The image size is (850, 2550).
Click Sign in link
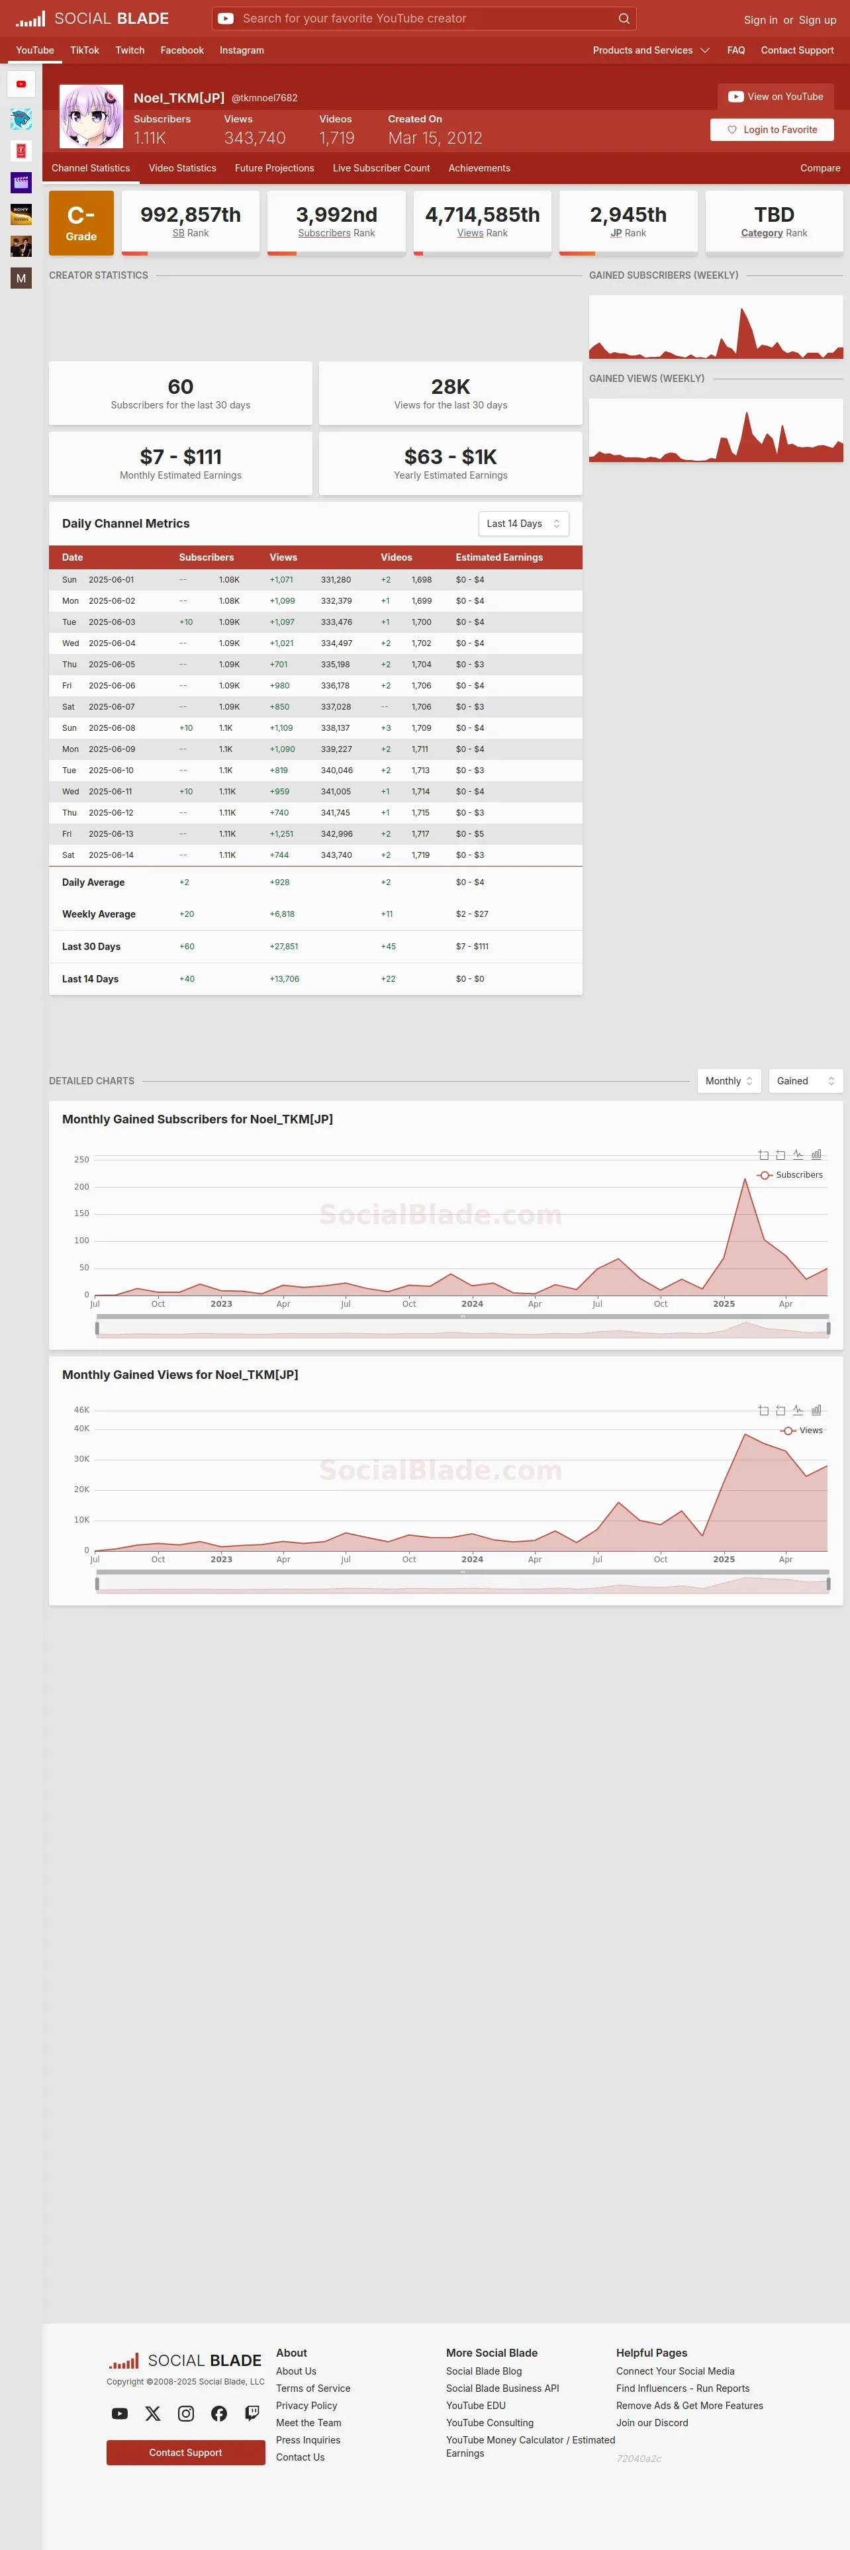(x=760, y=20)
